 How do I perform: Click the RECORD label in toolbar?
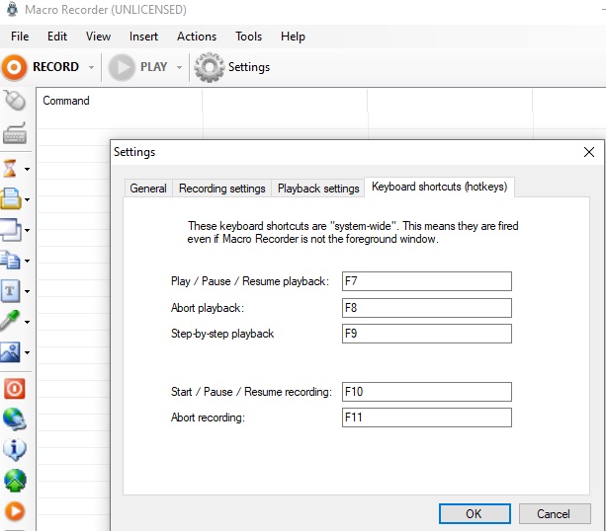pos(56,67)
